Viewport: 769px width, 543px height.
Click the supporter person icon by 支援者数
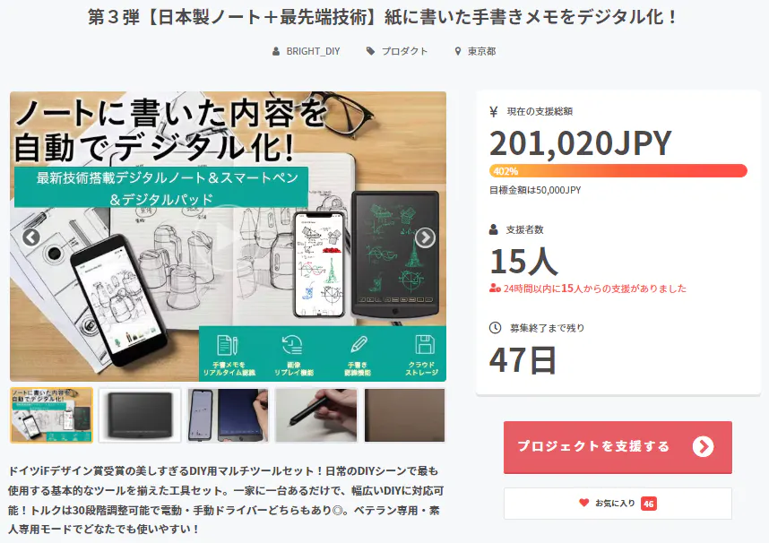[x=493, y=229]
